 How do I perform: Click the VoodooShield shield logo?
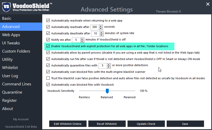click(x=6, y=7)
